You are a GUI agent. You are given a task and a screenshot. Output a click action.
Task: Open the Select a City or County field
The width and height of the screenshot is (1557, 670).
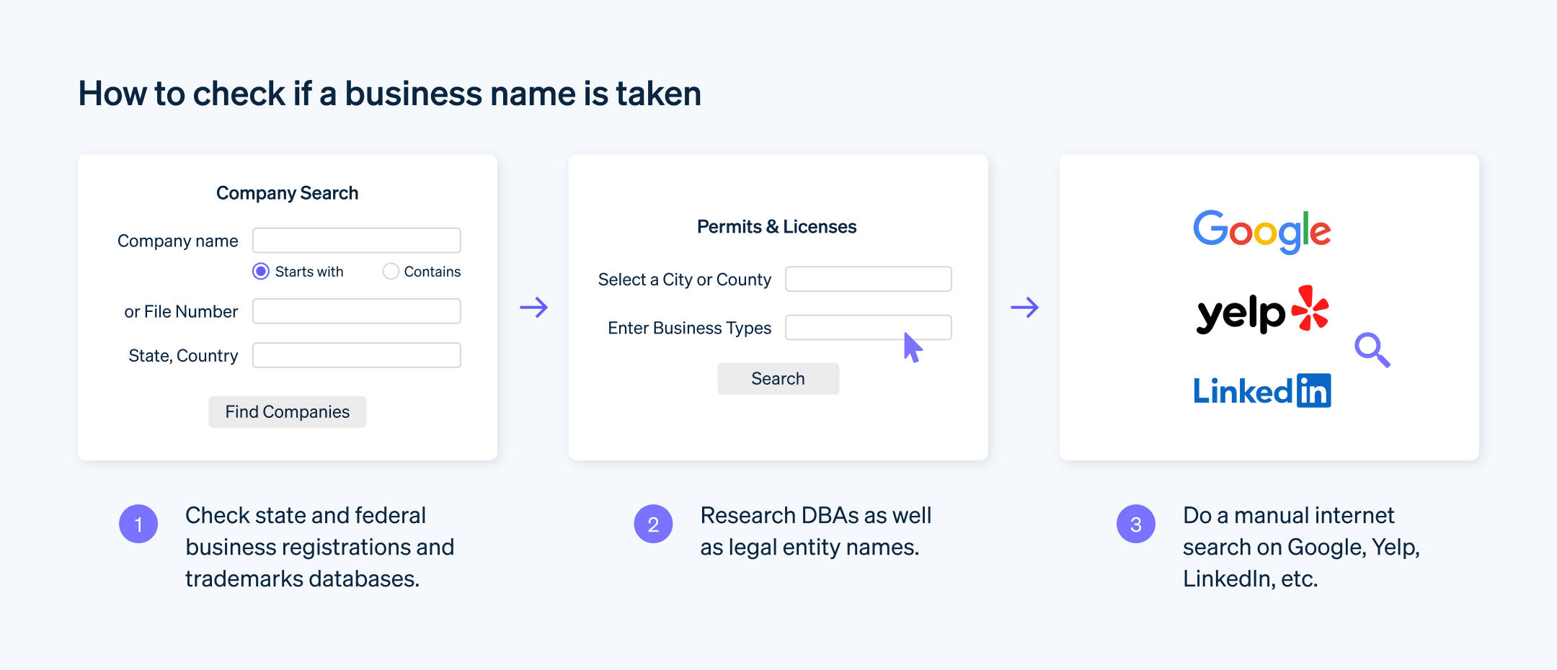[x=869, y=279]
